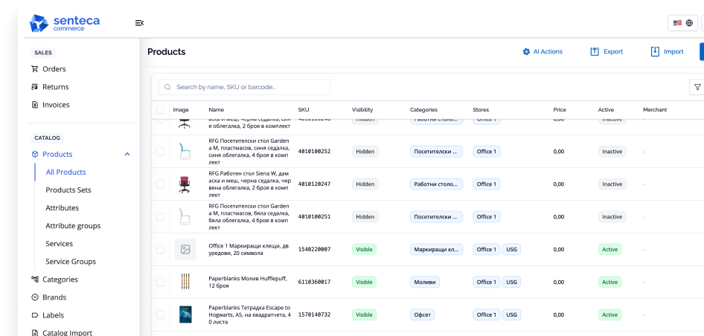Collapse the Products menu chevron
Image resolution: width=704 pixels, height=336 pixels.
[127, 155]
